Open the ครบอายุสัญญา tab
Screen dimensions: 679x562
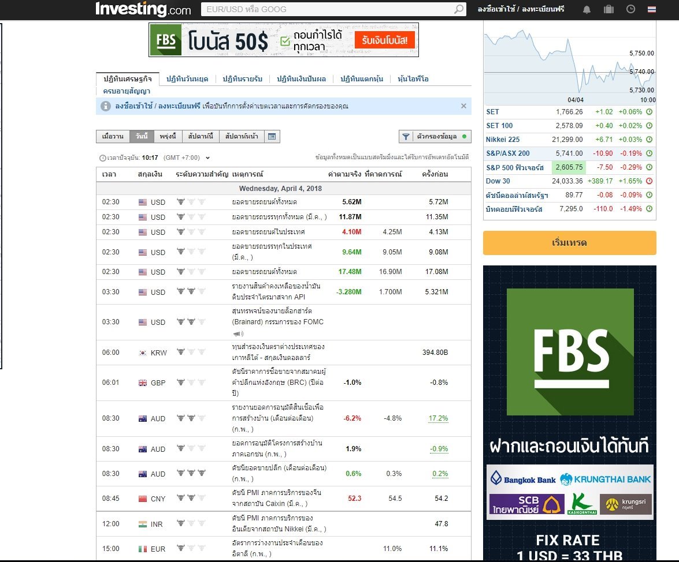[x=127, y=91]
